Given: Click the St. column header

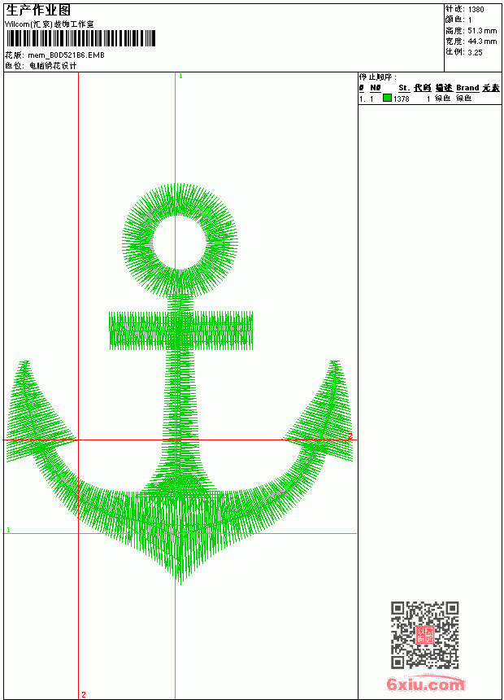Looking at the screenshot, I should tap(404, 88).
